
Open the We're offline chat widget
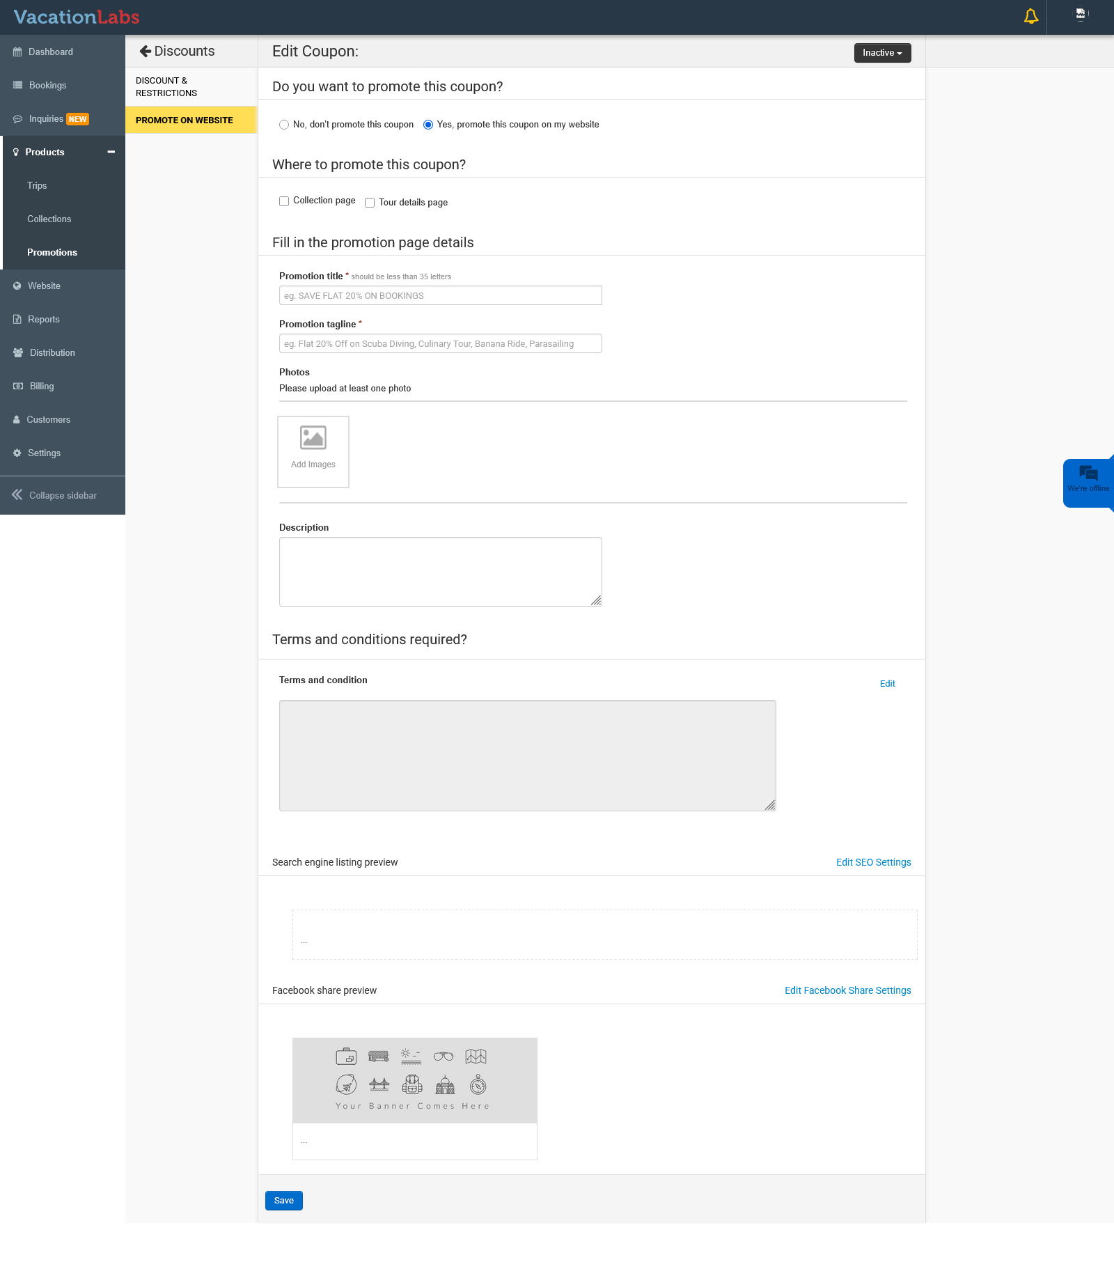pyautogui.click(x=1088, y=478)
